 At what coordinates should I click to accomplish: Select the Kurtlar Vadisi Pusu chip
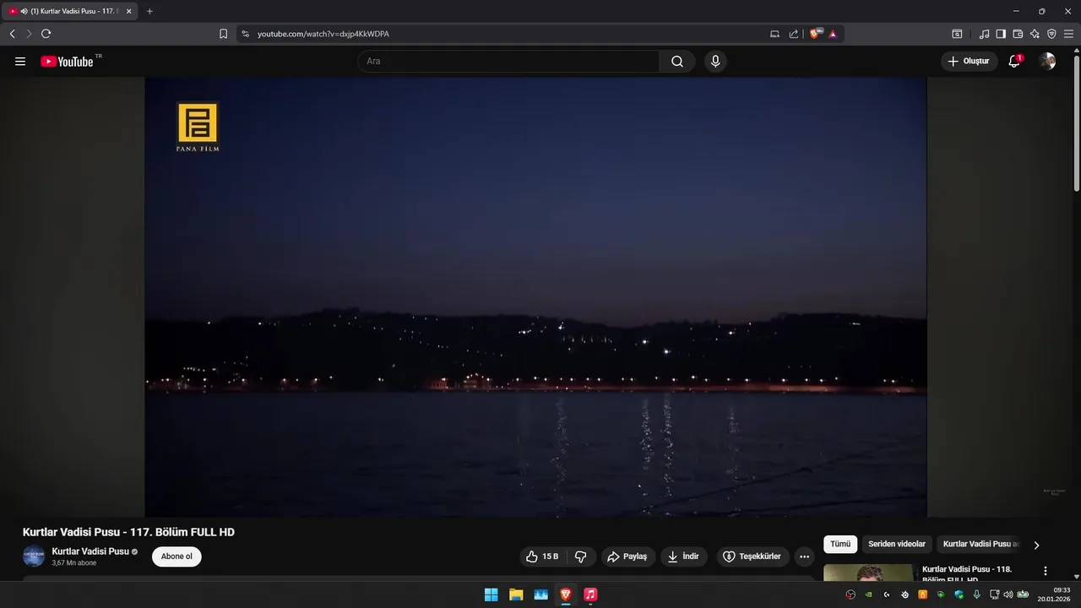coord(981,545)
